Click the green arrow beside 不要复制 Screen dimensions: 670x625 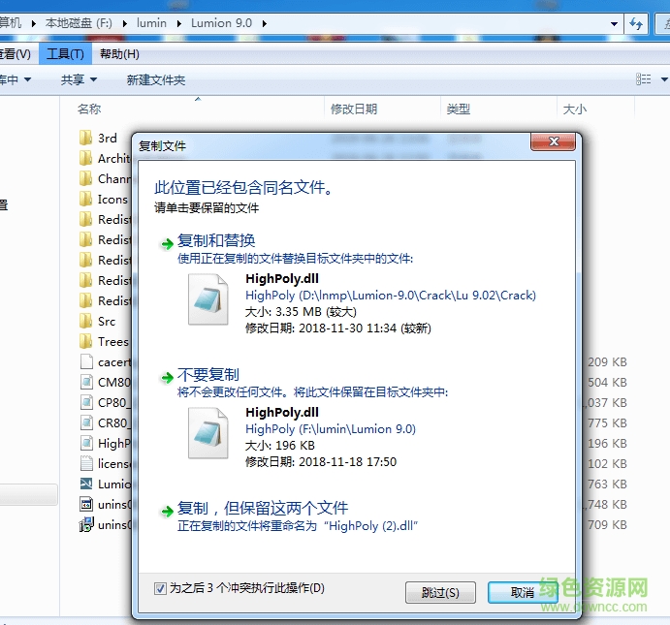point(167,378)
